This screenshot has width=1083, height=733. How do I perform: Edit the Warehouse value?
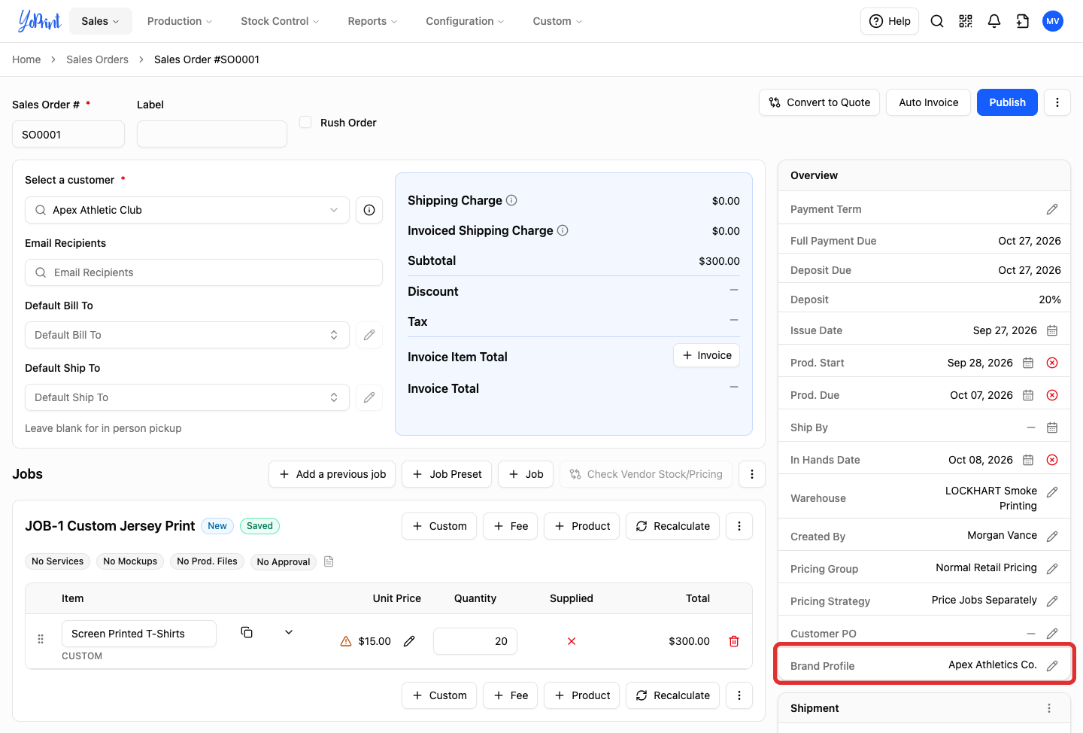point(1052,492)
